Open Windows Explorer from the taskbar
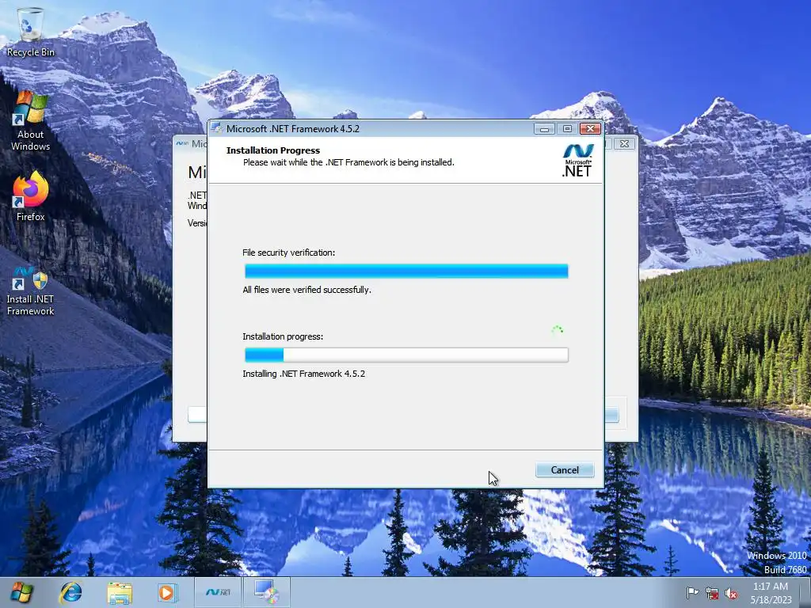 pos(120,592)
